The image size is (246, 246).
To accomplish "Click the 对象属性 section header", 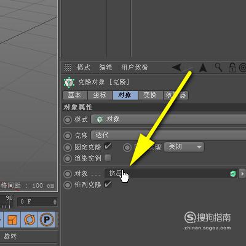I will (x=77, y=107).
